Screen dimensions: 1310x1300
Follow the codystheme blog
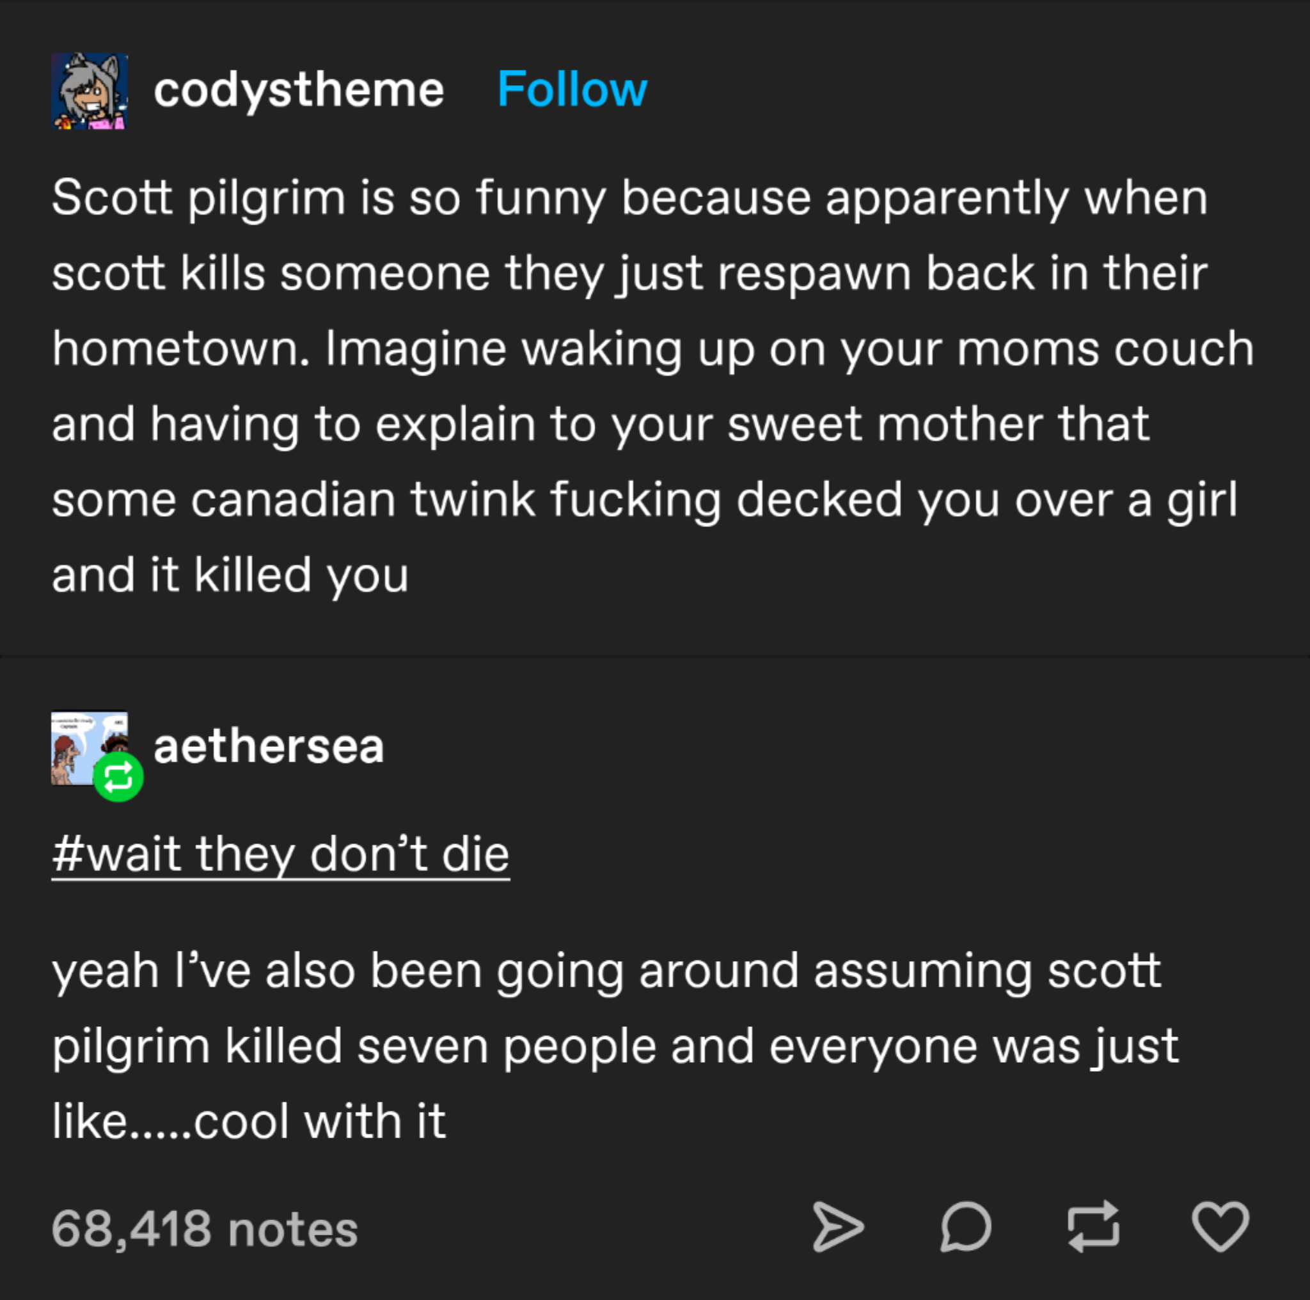coord(572,90)
